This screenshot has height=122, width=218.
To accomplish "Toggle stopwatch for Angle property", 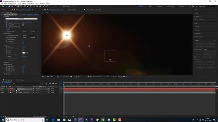I will click(7, 57).
